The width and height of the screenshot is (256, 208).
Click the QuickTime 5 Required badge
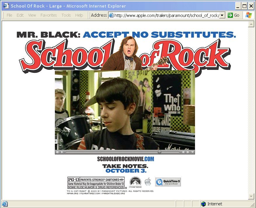[168, 182]
